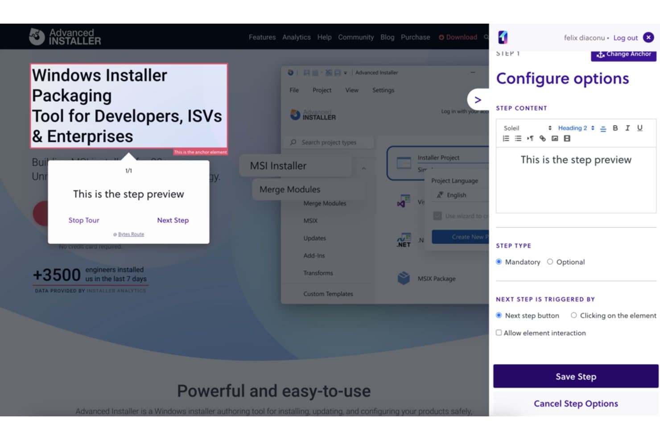
Task: Open Purchase in the top navigation
Action: (415, 37)
